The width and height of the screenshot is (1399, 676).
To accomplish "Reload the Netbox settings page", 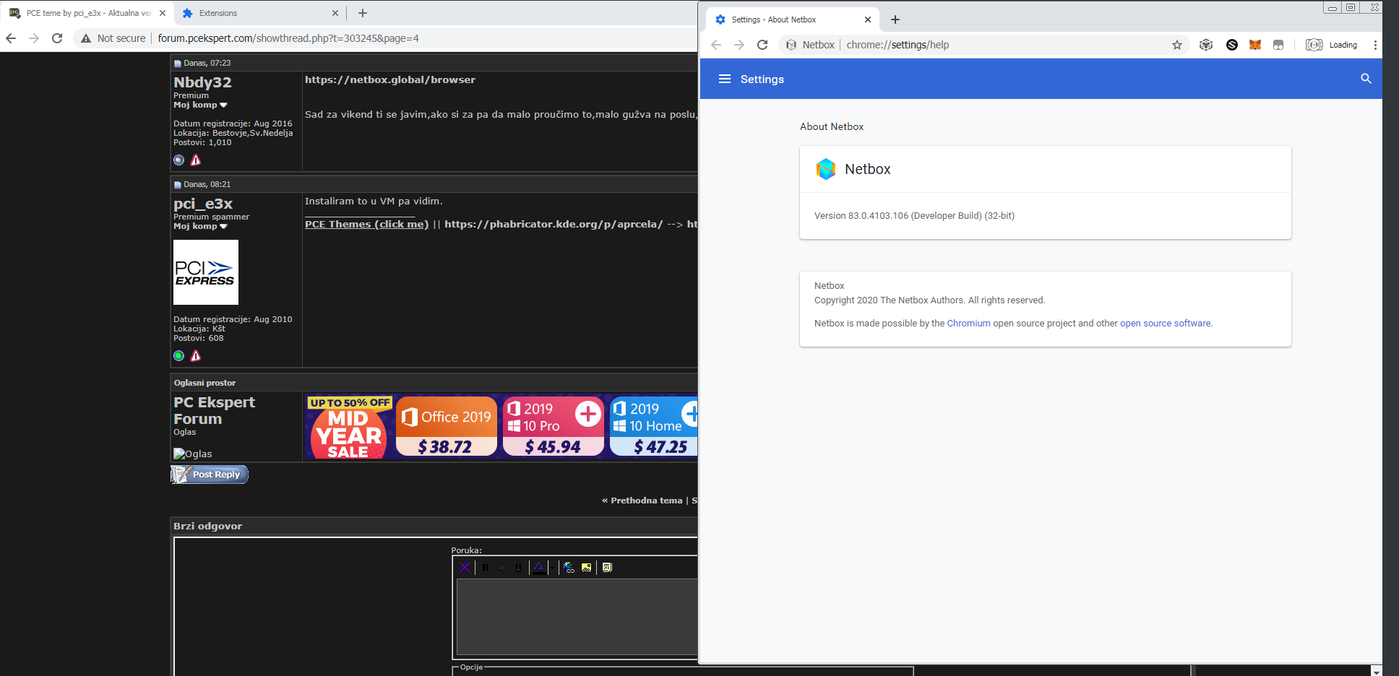I will (x=762, y=45).
